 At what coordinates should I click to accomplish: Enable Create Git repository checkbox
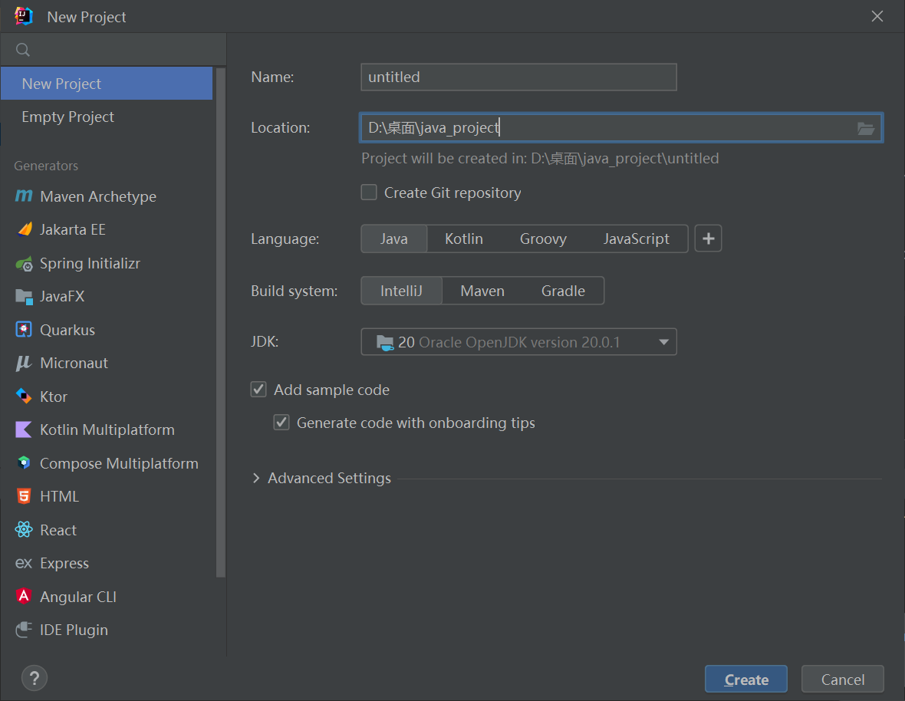(x=369, y=193)
